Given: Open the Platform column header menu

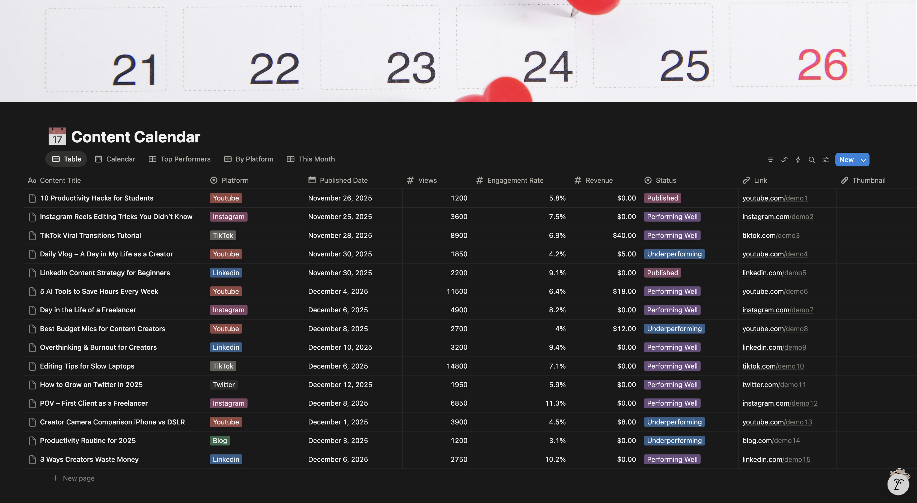Looking at the screenshot, I should click(x=235, y=180).
